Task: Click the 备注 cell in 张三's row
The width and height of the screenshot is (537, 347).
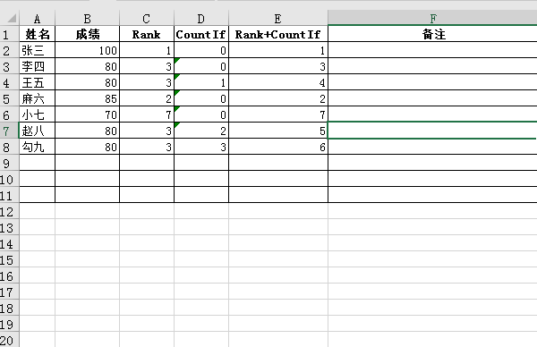Action: point(432,50)
